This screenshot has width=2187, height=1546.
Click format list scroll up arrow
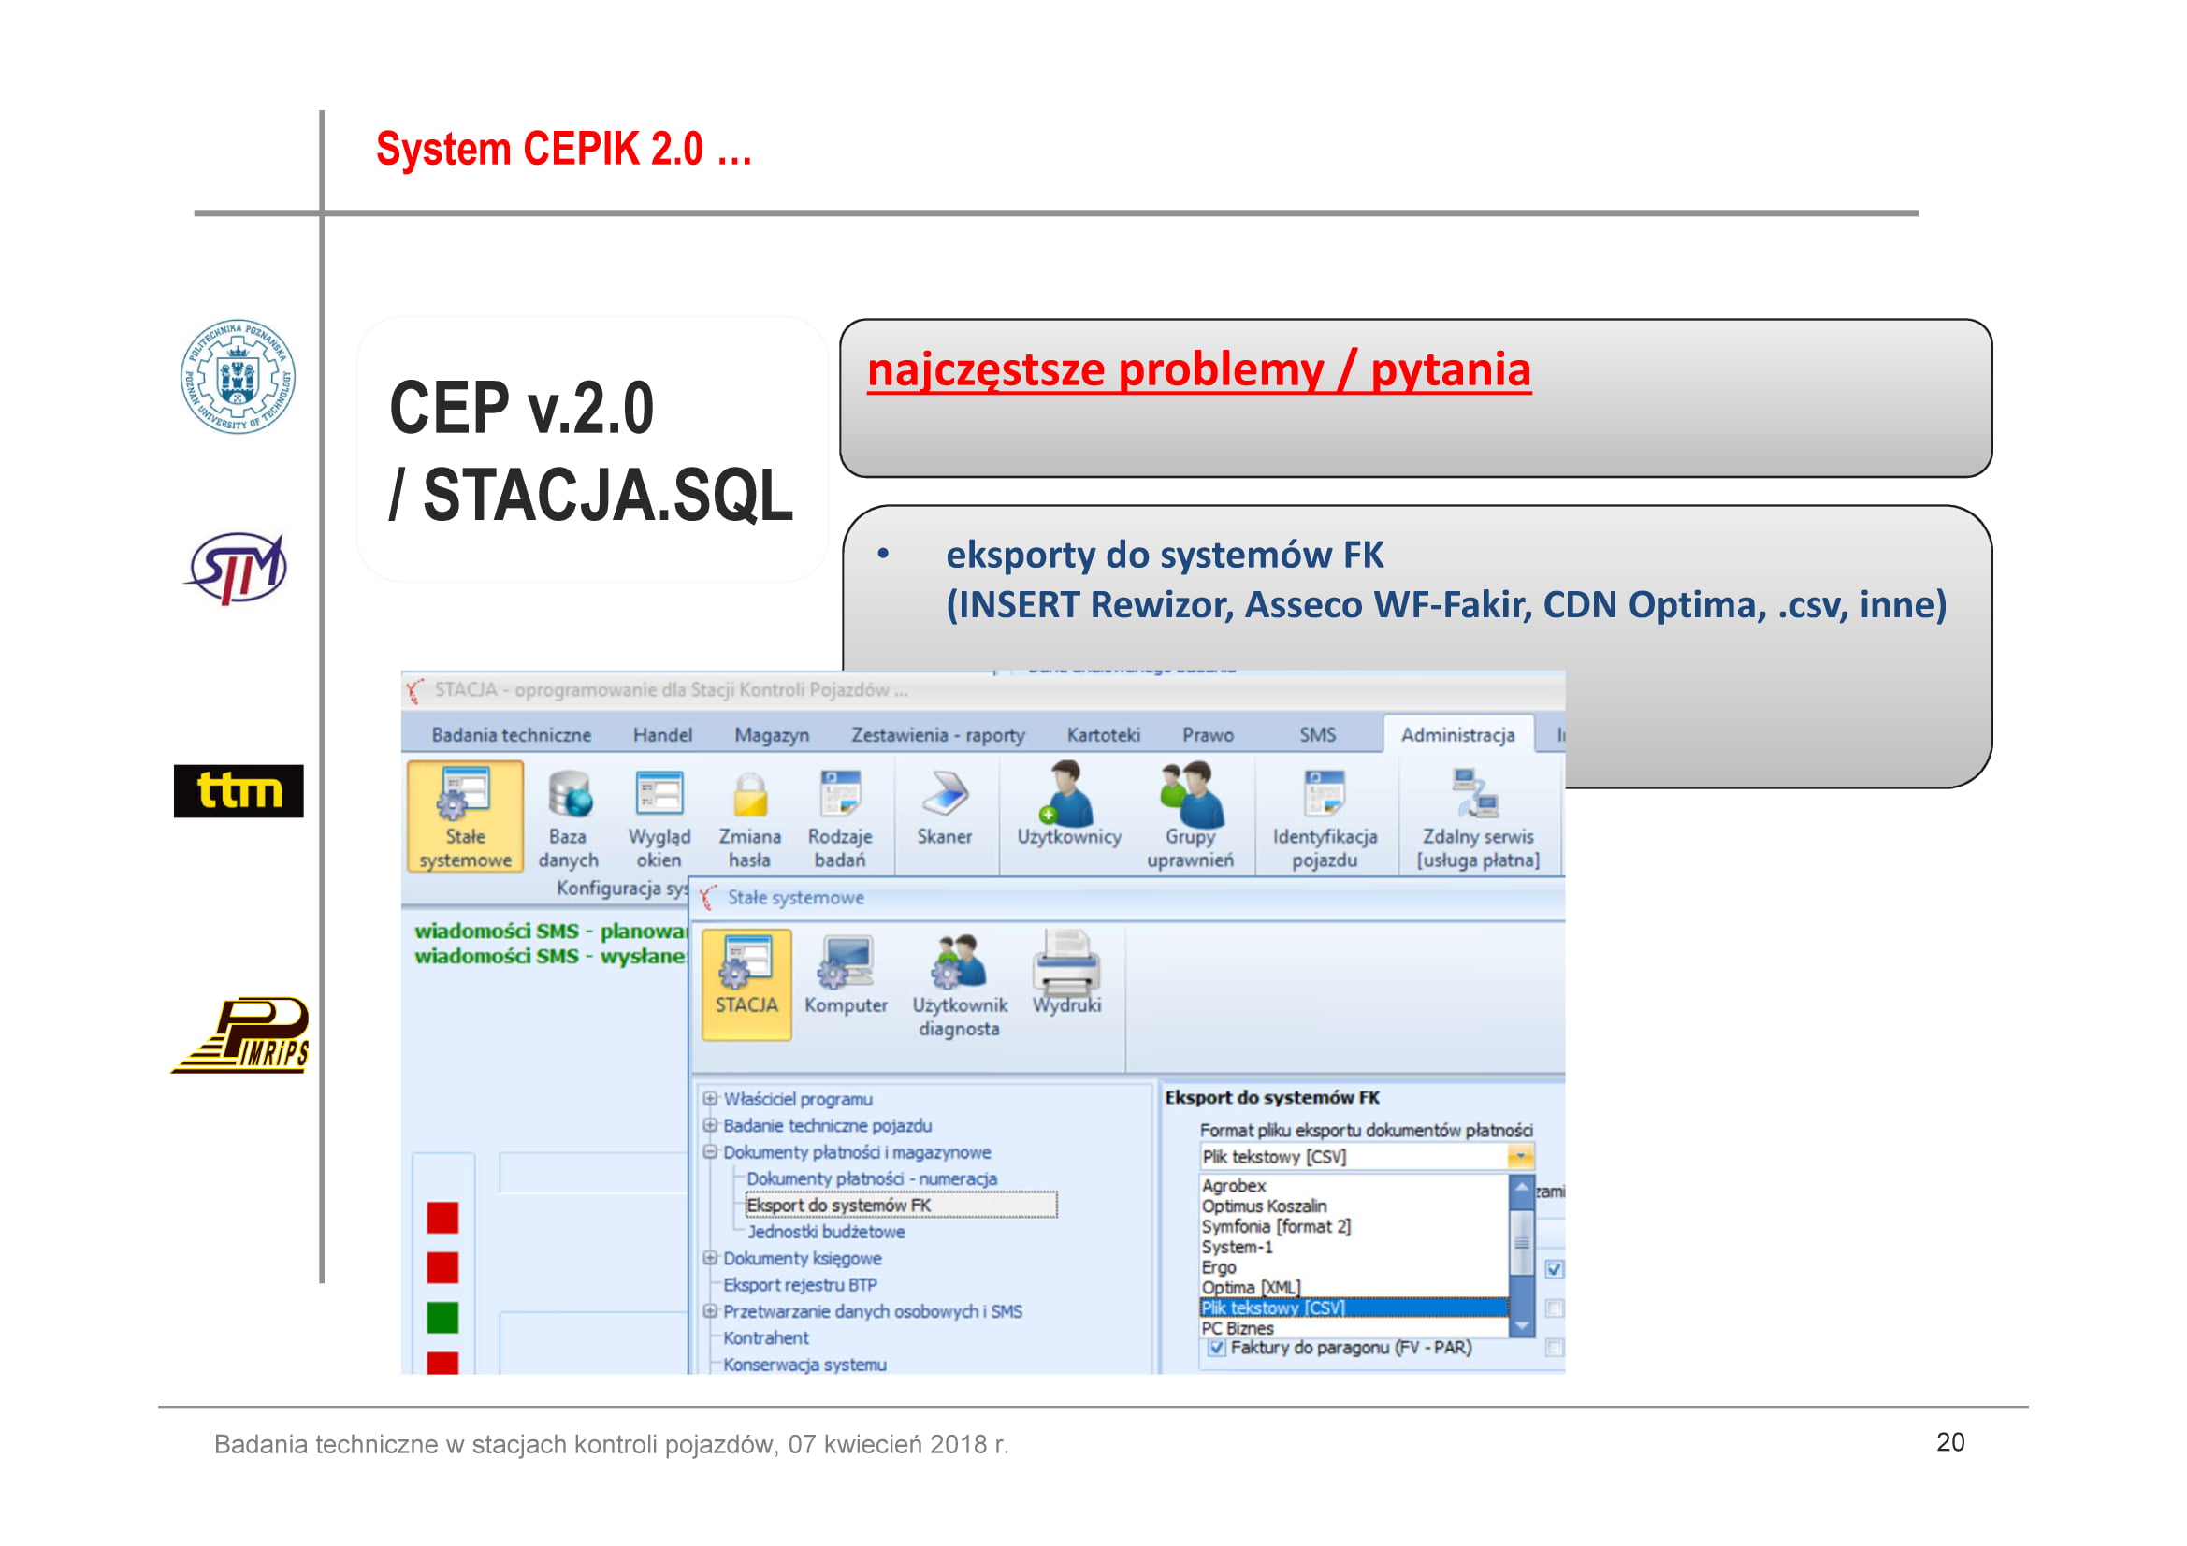(x=1522, y=1188)
